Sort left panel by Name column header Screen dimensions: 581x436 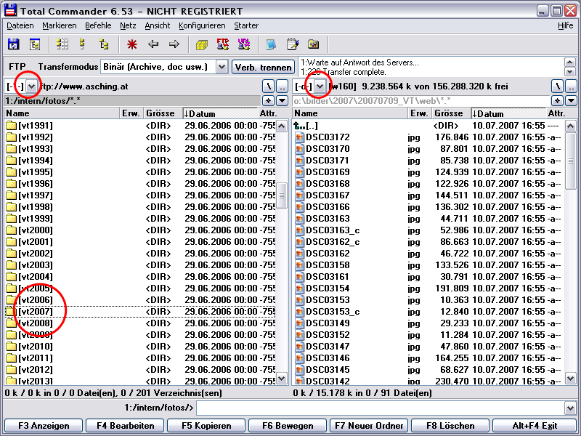pos(62,113)
